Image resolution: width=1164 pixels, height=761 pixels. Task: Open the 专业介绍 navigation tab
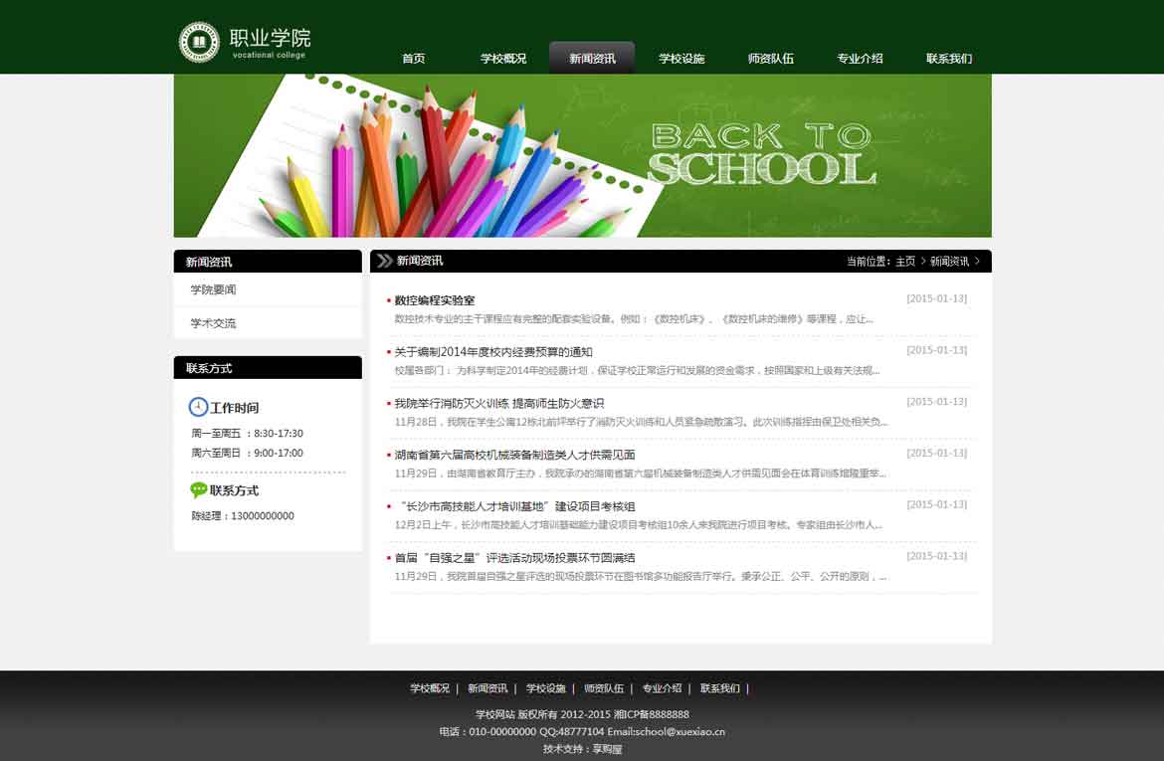(860, 58)
